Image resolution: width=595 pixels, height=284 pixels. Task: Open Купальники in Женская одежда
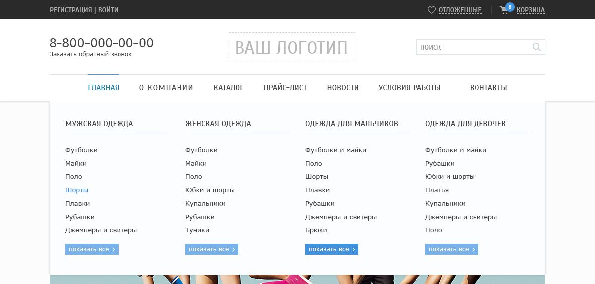[205, 204]
